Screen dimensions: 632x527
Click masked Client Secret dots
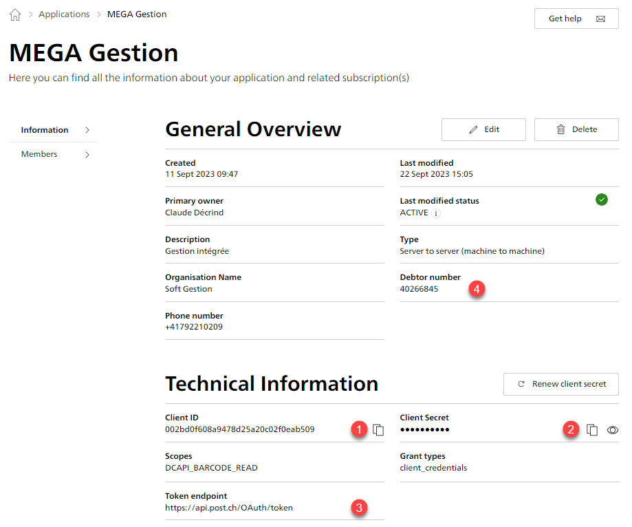[x=425, y=429]
